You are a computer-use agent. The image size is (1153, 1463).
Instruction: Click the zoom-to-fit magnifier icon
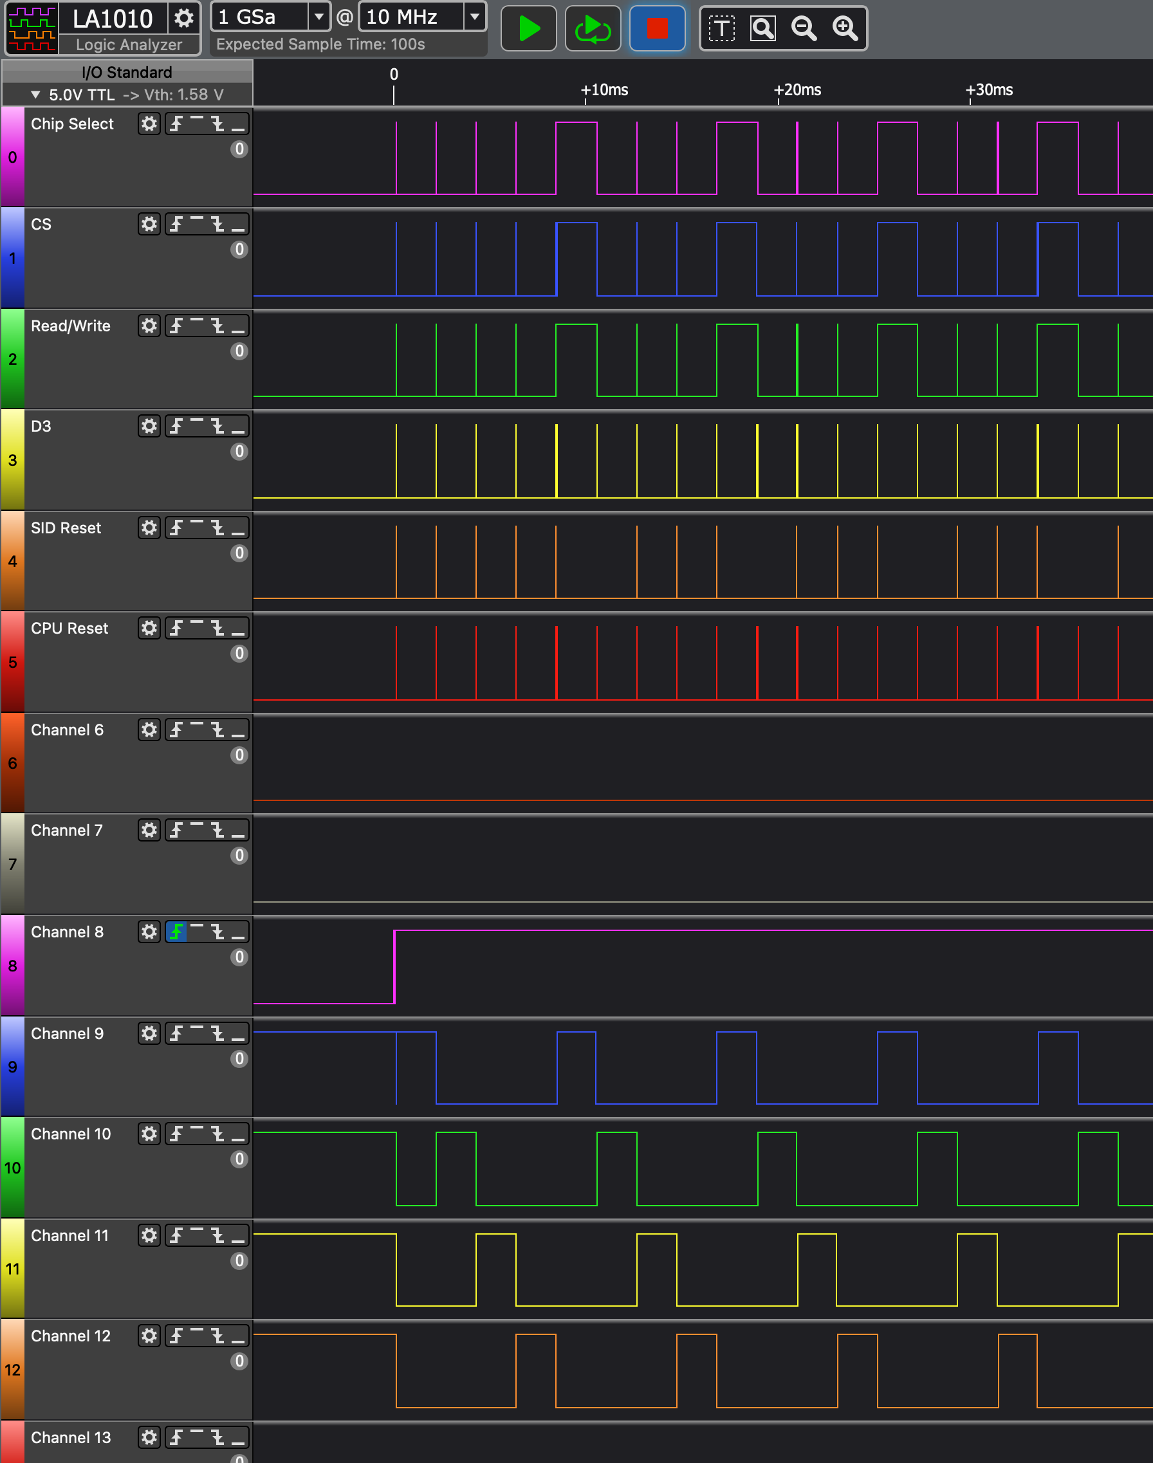(763, 29)
